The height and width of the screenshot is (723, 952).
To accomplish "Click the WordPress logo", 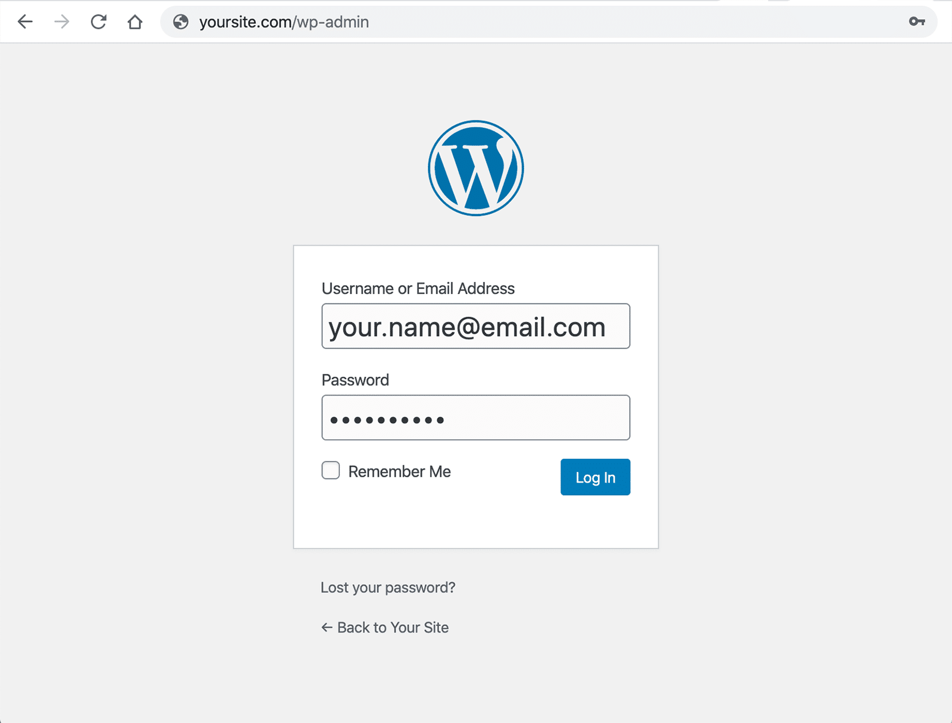I will [476, 168].
